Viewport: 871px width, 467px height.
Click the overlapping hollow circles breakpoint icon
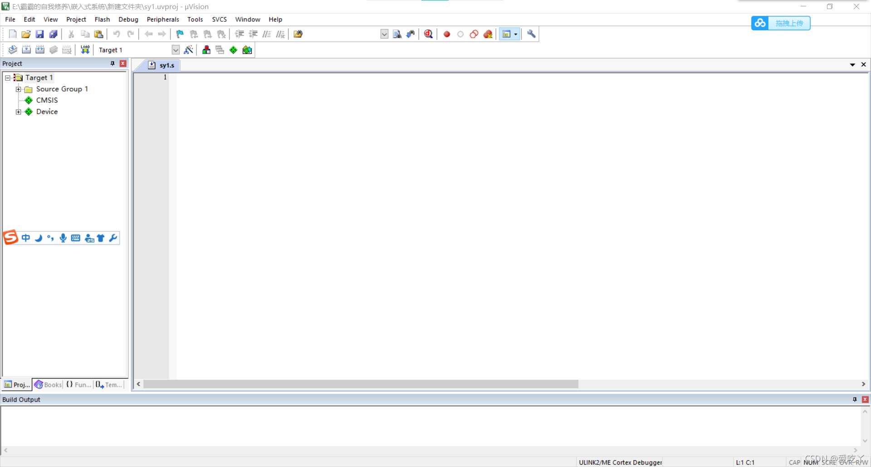tap(474, 34)
